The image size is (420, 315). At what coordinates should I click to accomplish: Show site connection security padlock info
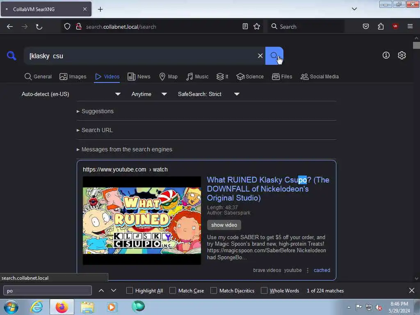point(78,27)
